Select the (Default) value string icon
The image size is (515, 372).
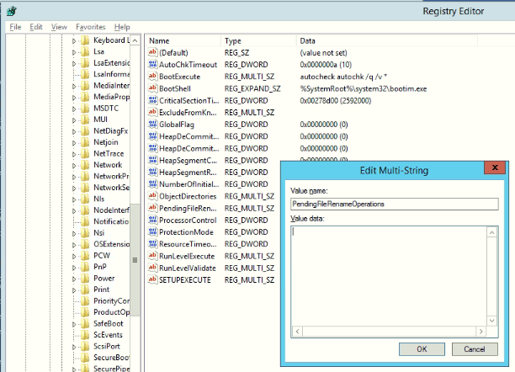click(152, 52)
